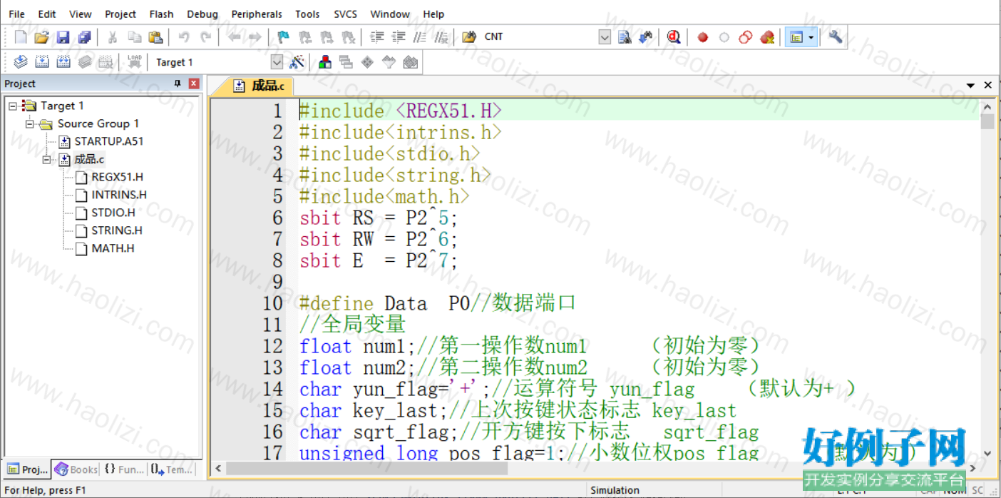
Task: Kill all breakpoints with the red X icon
Action: coord(767,37)
